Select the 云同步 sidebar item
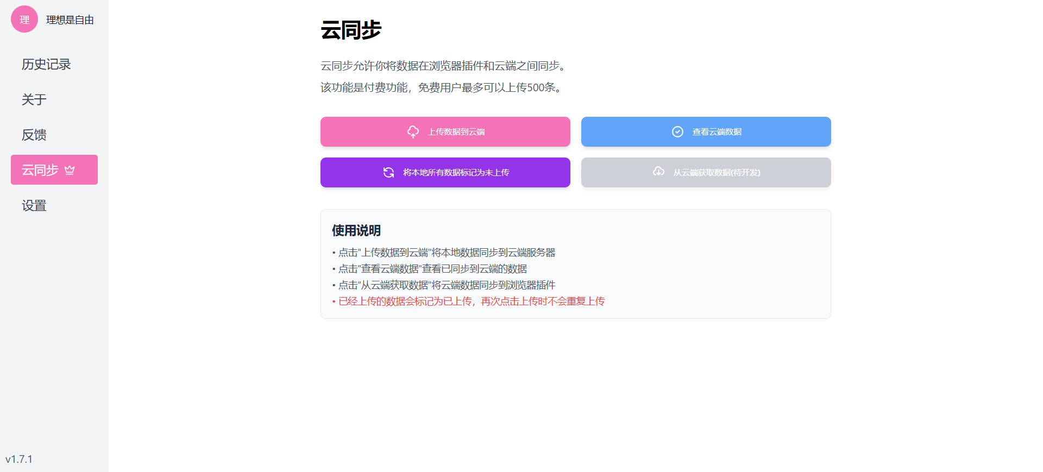1043x472 pixels. click(x=54, y=170)
